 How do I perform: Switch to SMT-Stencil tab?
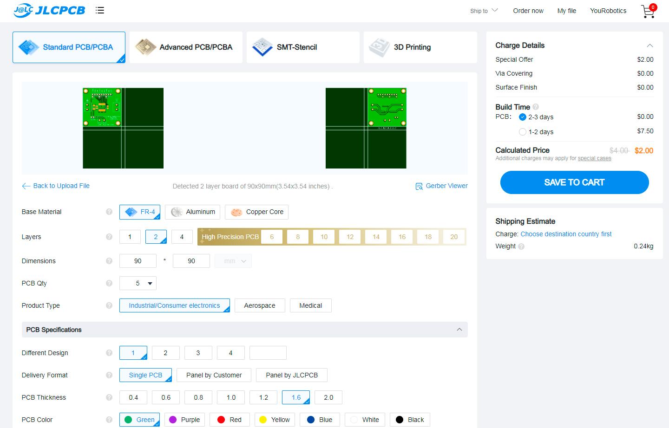(x=303, y=47)
